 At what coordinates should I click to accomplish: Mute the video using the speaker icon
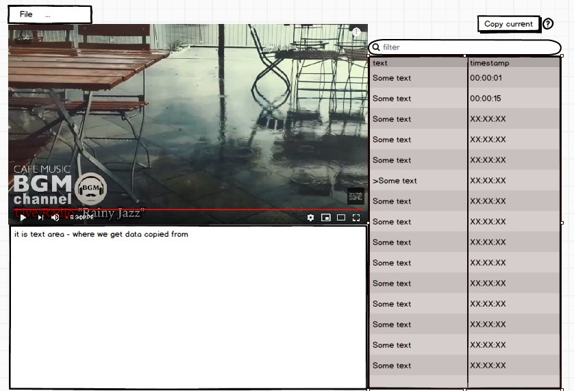pyautogui.click(x=55, y=218)
